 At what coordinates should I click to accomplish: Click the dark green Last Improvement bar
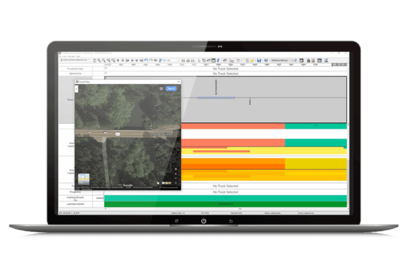point(225,204)
